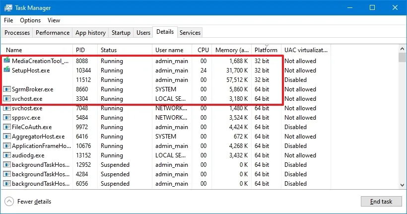Screen dimensions: 407x214
Task: Sort by the User name column header
Action: [172, 50]
